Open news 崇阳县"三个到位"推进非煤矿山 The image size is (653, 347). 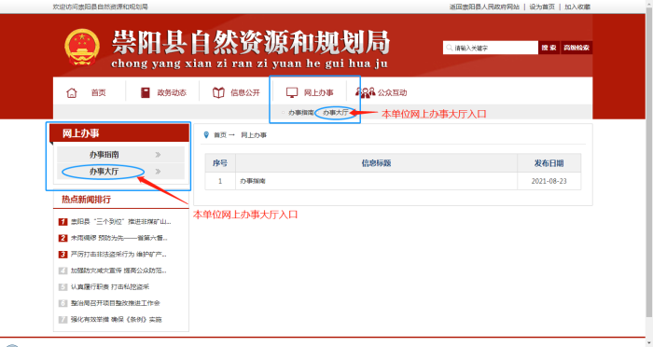coord(120,222)
